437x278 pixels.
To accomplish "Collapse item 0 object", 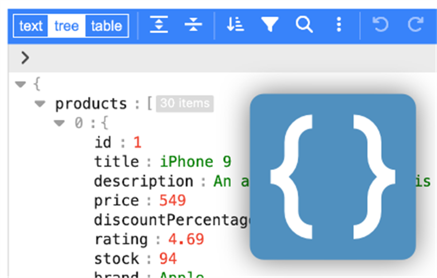I will 59,123.
